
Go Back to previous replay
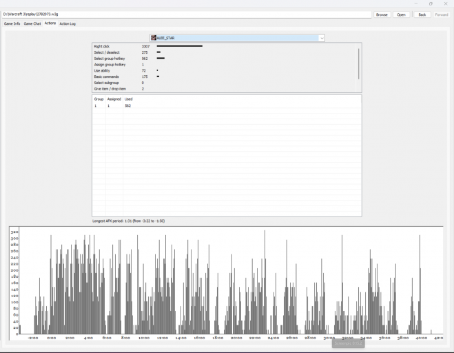422,14
